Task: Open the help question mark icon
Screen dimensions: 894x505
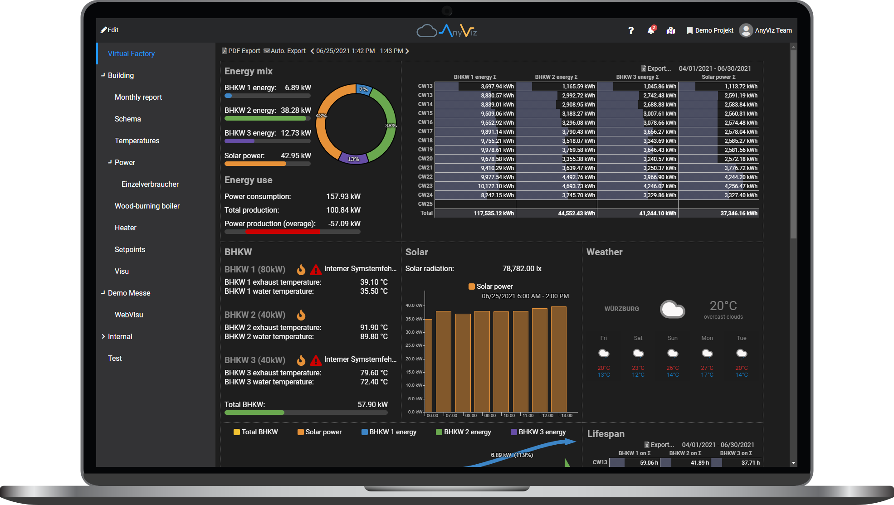Action: [x=630, y=30]
